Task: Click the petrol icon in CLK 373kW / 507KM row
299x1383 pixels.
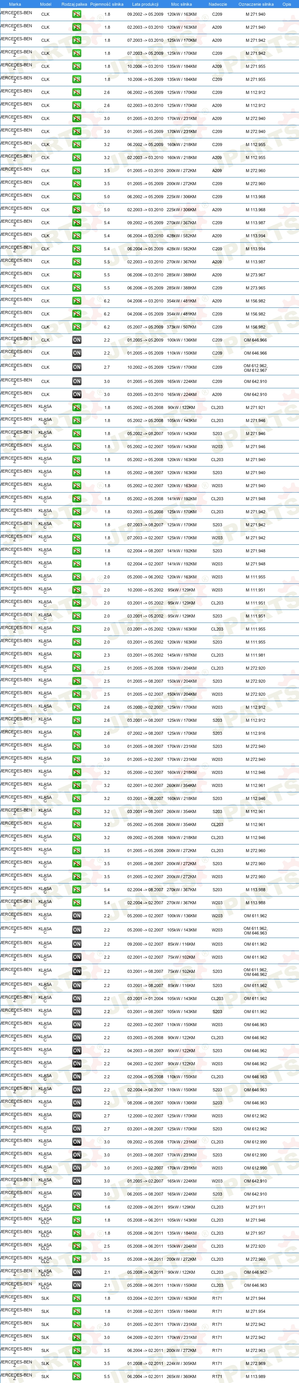Action: tap(76, 327)
